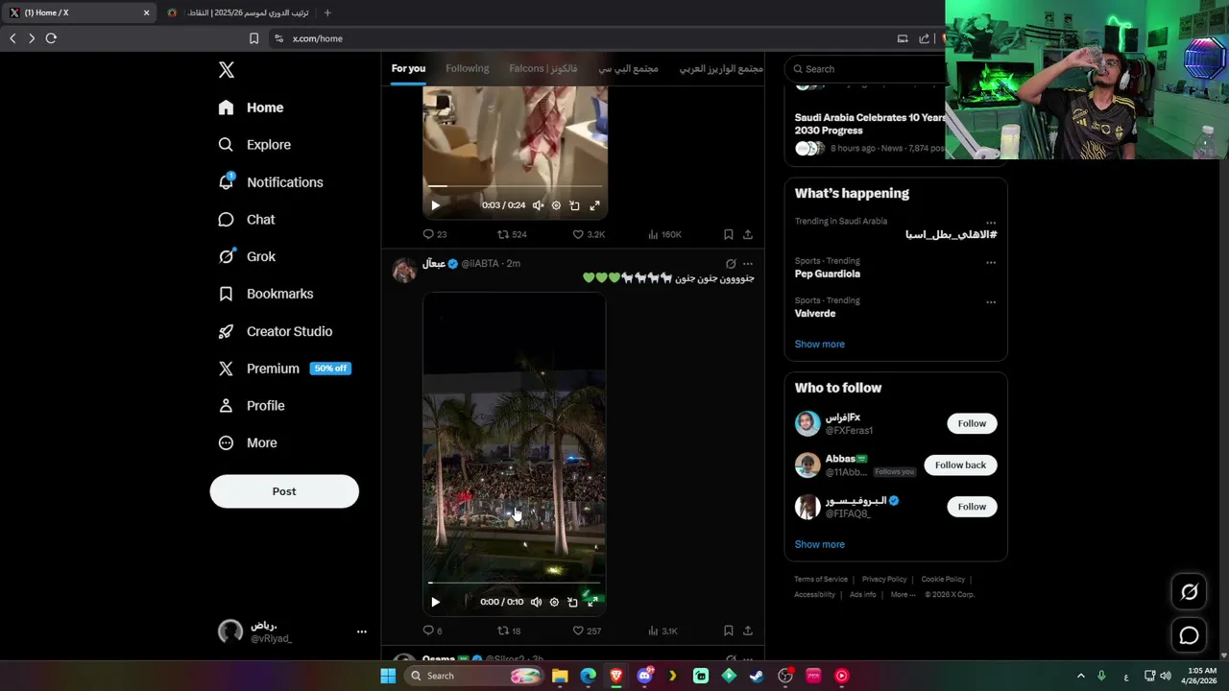
Task: Open @iiABTA profile avatar
Action: [404, 270]
